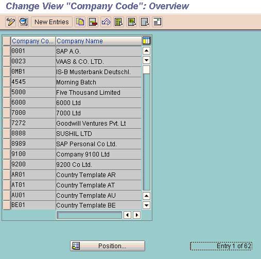Mark the row selector for AR01
Viewport: 261px width, 259px height.
7,175
